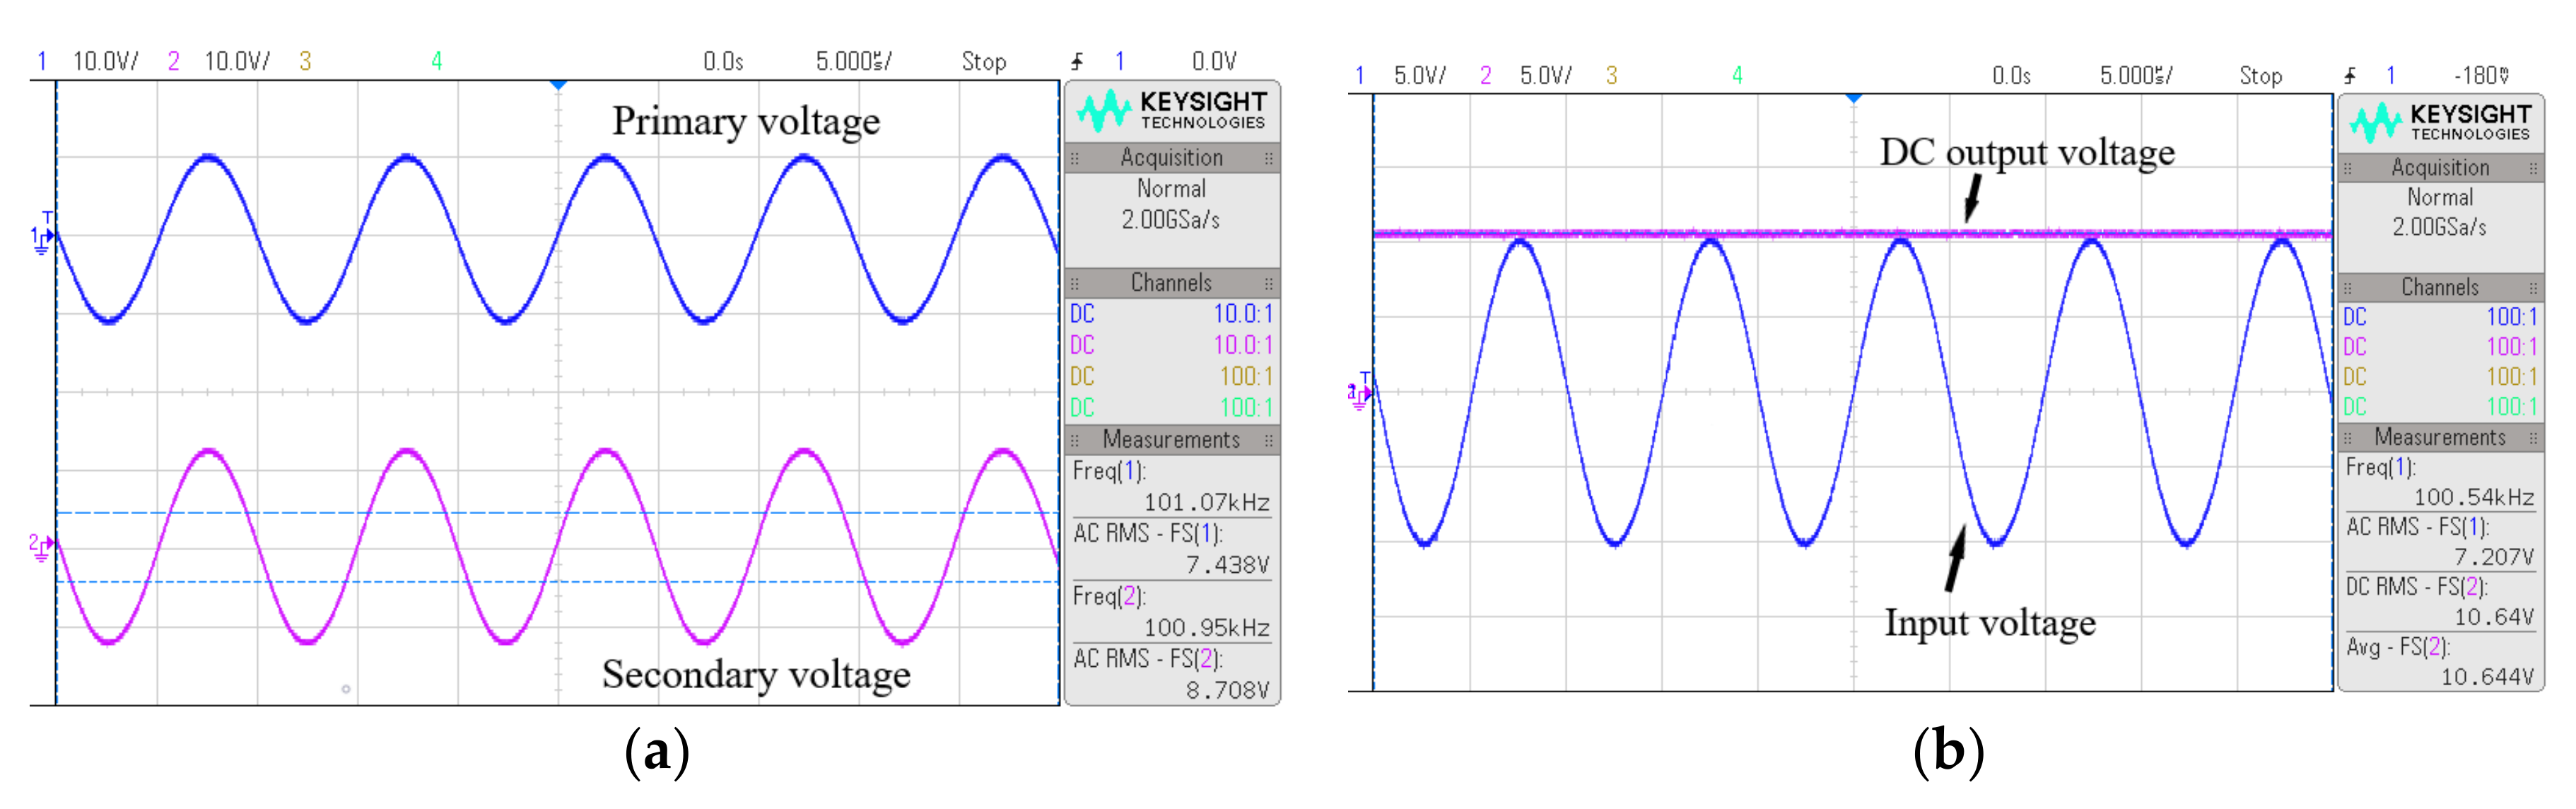
Task: Click the Keysight logo in the scope showing 101.07kHz
Action: (1171, 111)
